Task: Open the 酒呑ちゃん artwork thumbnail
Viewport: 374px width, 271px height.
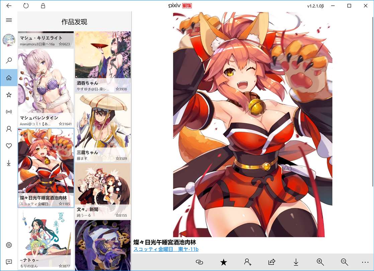Action: click(x=103, y=62)
